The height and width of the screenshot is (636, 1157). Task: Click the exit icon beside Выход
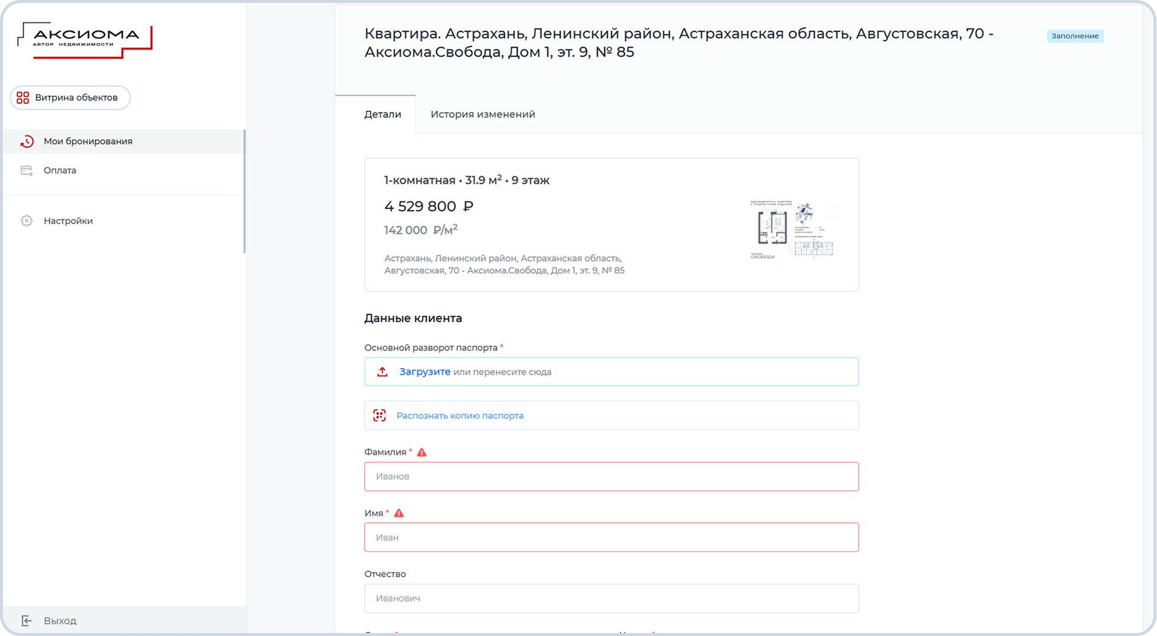coord(27,621)
